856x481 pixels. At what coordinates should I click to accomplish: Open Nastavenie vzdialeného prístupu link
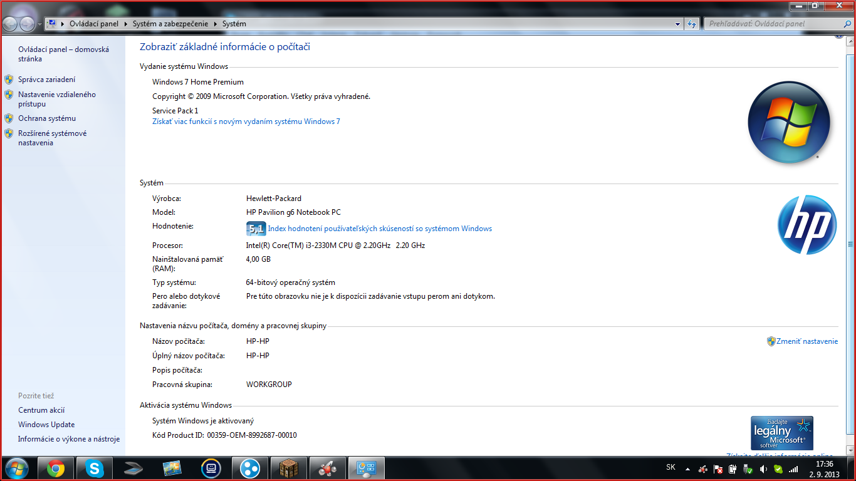[x=57, y=99]
